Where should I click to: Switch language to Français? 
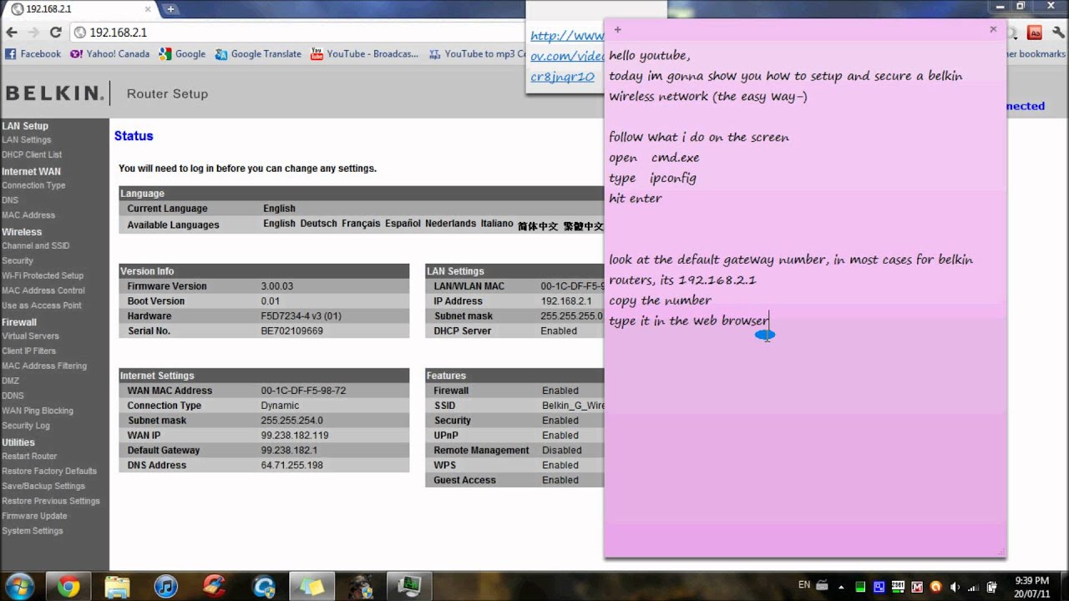point(361,224)
